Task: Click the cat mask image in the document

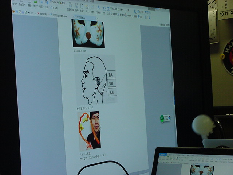Action: [x=88, y=34]
